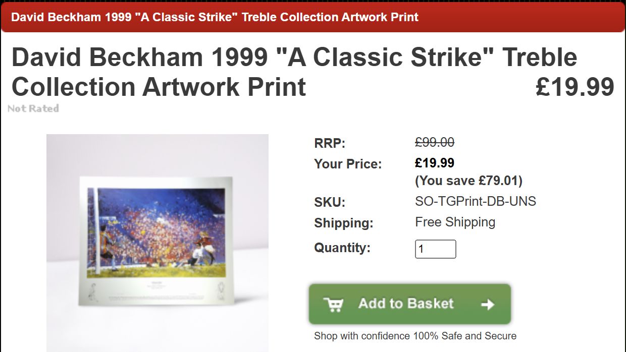
Task: Click the SKU code SO-TGPrint-DB-UNS
Action: coord(475,202)
